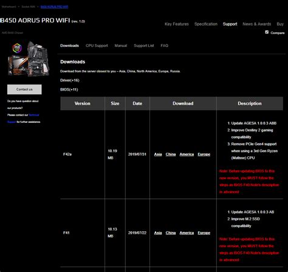The image size is (288, 272).
Task: Click the Date column header
Action: point(137,103)
